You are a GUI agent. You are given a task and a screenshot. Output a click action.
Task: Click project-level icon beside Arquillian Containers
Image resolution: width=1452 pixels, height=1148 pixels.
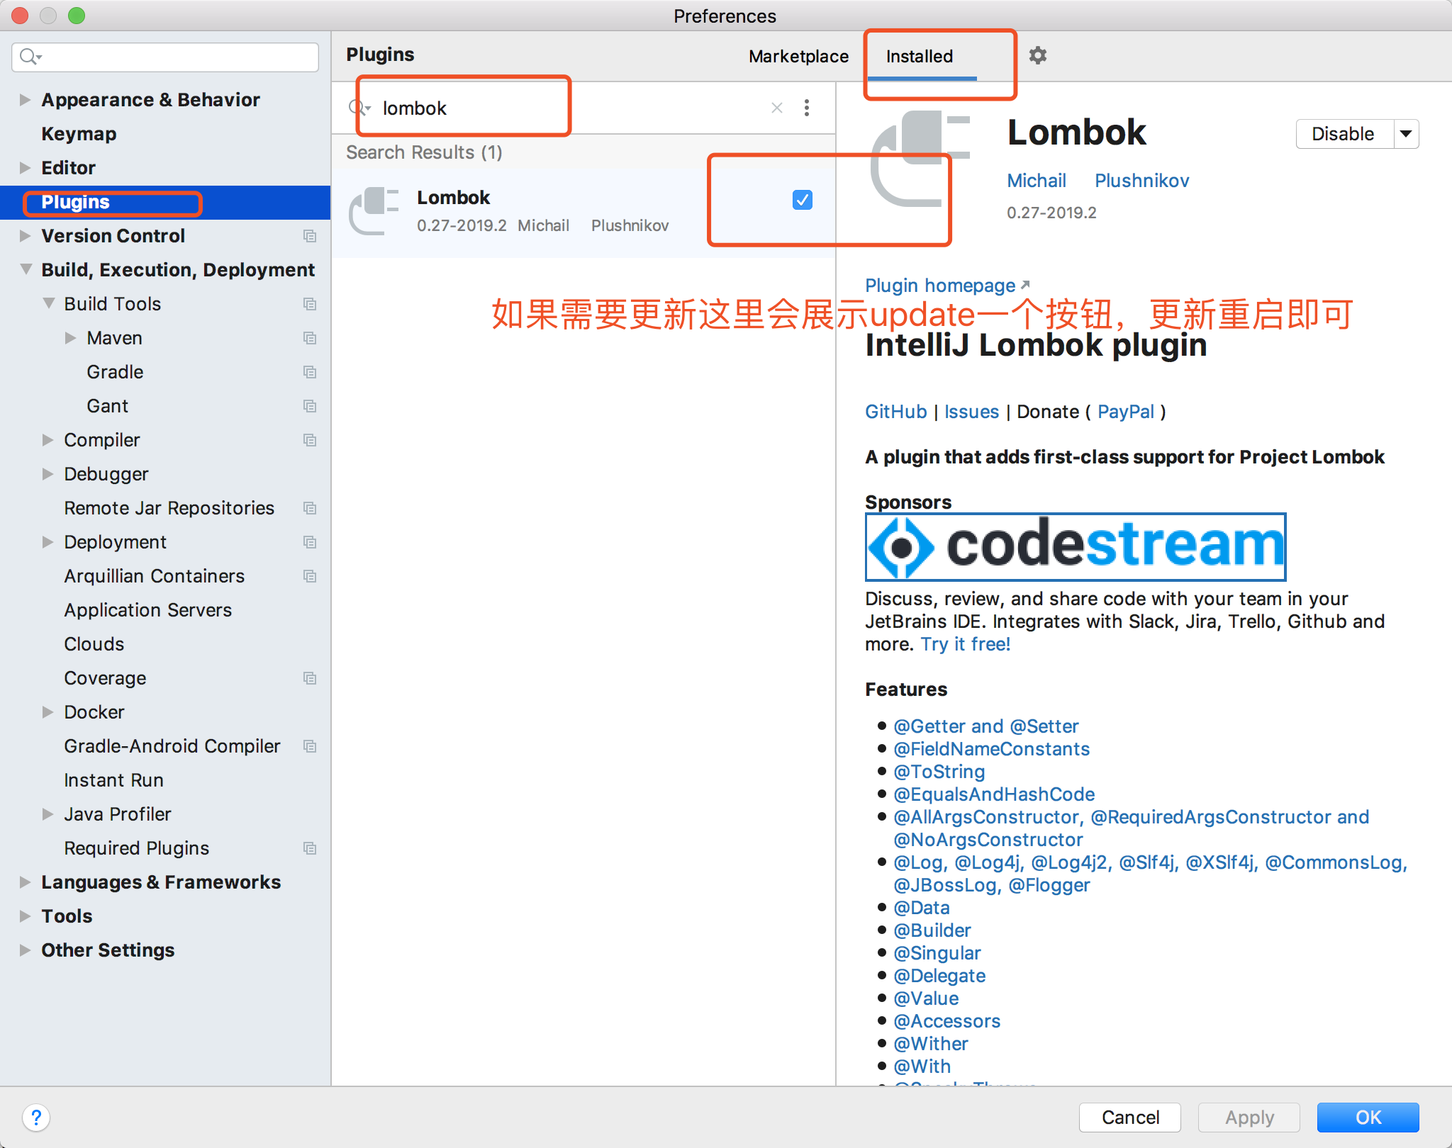click(310, 576)
